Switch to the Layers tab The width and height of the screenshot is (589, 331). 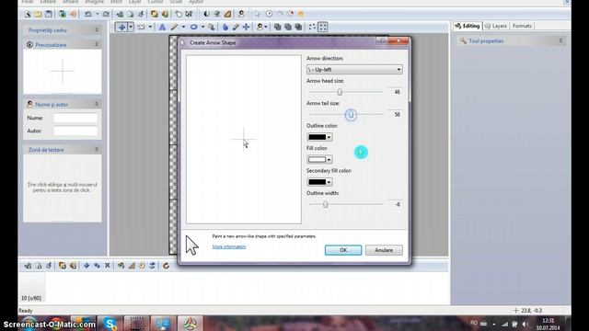point(496,26)
